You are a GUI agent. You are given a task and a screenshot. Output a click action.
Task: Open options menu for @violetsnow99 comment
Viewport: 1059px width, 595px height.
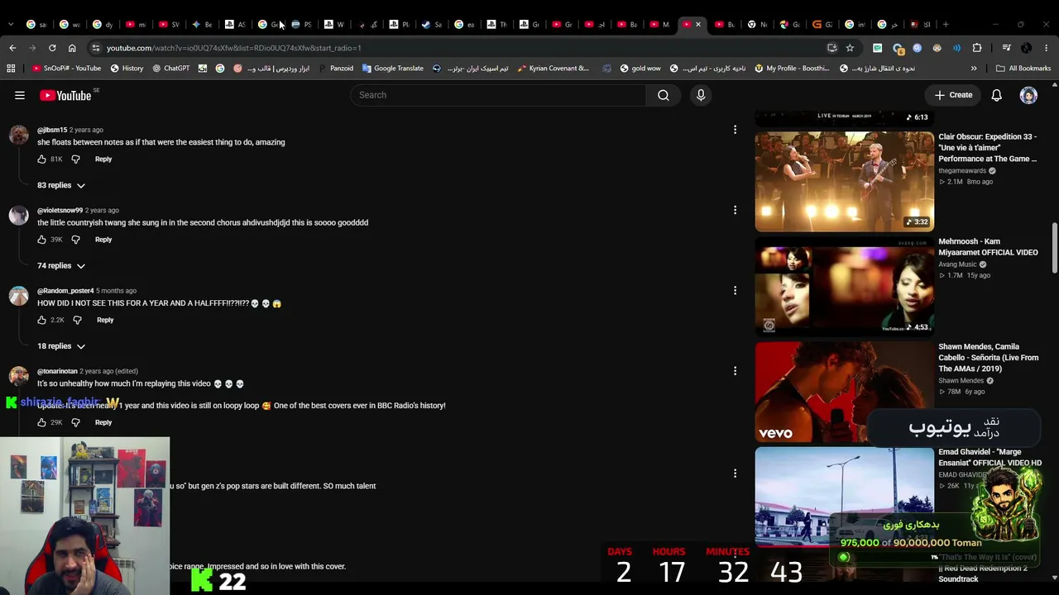coord(735,210)
